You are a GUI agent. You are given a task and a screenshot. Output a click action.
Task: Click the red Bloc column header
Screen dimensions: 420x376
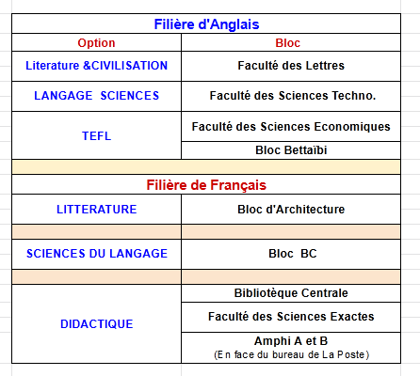click(291, 42)
